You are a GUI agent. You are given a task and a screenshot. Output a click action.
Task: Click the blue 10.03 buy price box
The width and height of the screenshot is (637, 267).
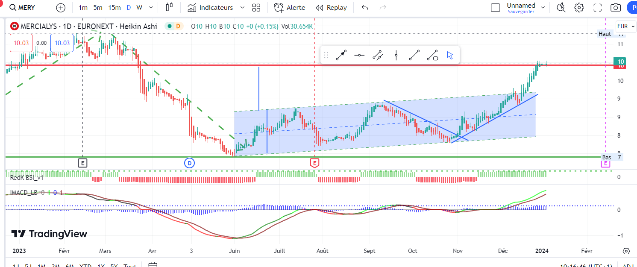[x=62, y=43]
